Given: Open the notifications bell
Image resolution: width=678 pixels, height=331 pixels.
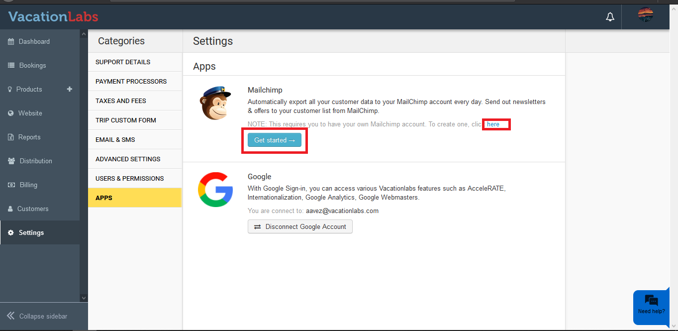Looking at the screenshot, I should coord(610,17).
